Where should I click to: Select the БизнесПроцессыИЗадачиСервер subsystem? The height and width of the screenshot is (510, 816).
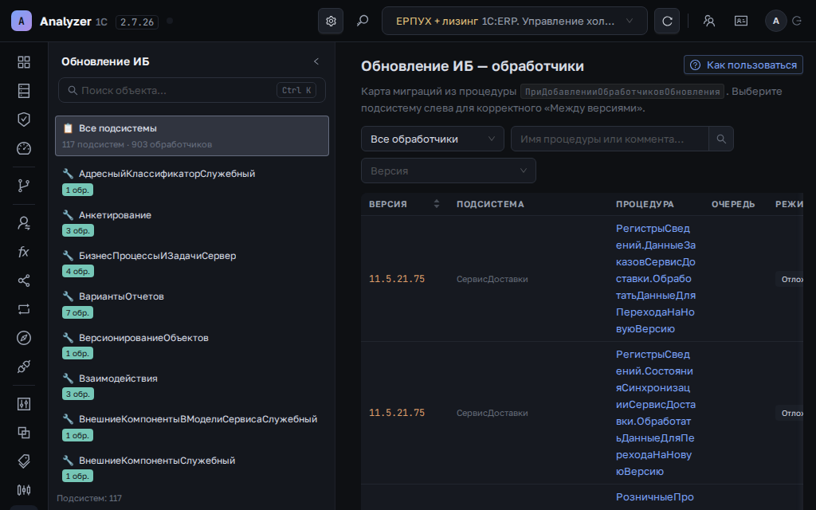192,263
